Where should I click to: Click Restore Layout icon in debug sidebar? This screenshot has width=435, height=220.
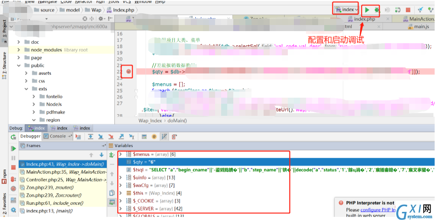13,200
